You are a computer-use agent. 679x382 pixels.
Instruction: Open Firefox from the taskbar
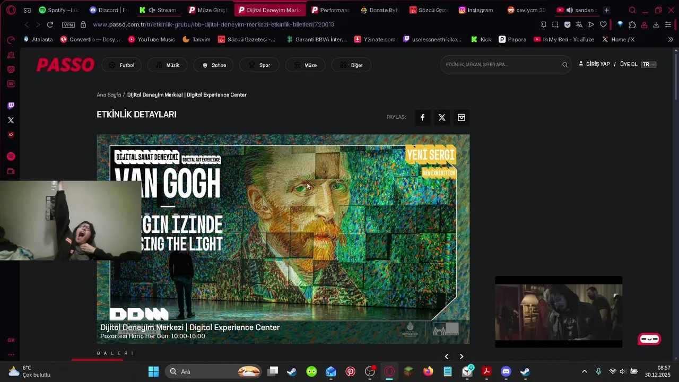pos(428,371)
